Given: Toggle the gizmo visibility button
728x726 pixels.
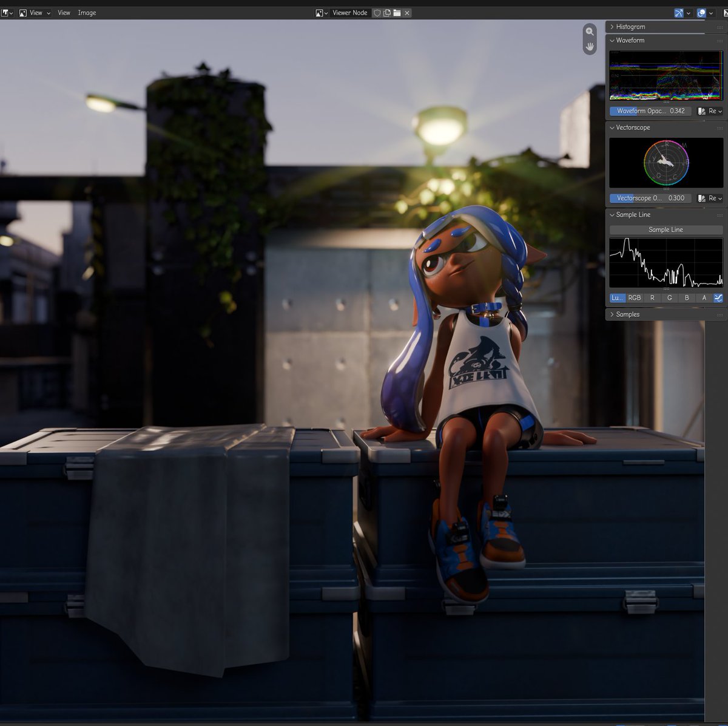Looking at the screenshot, I should click(x=679, y=13).
